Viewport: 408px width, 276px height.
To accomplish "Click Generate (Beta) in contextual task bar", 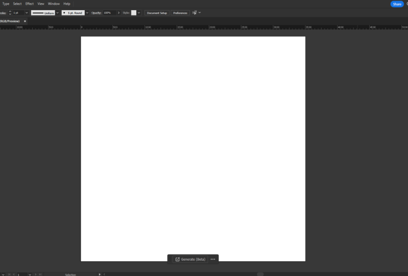I will coord(190,259).
